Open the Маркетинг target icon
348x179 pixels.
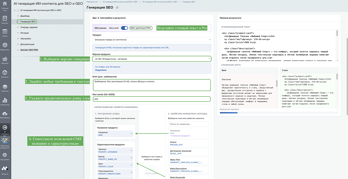pos(5,45)
